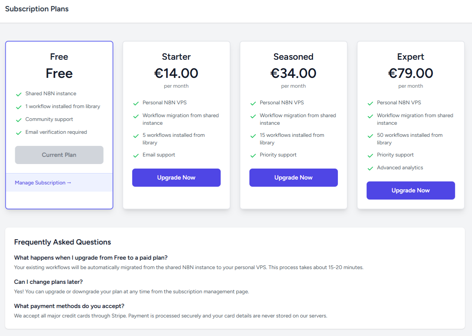Click Upgrade Now on the Starter plan
Screen dimensions: 472x336
[176, 177]
